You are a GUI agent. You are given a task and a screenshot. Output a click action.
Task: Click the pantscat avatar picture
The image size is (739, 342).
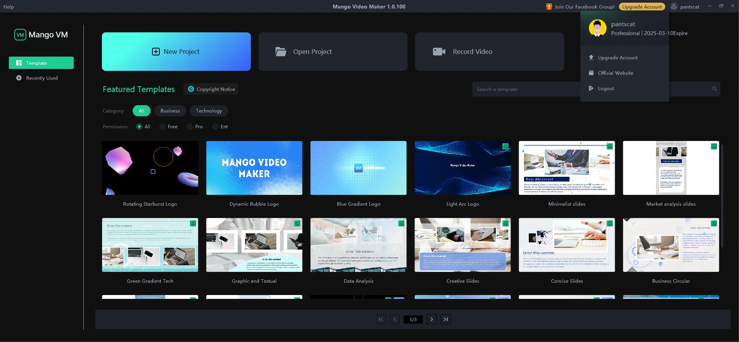tap(597, 28)
